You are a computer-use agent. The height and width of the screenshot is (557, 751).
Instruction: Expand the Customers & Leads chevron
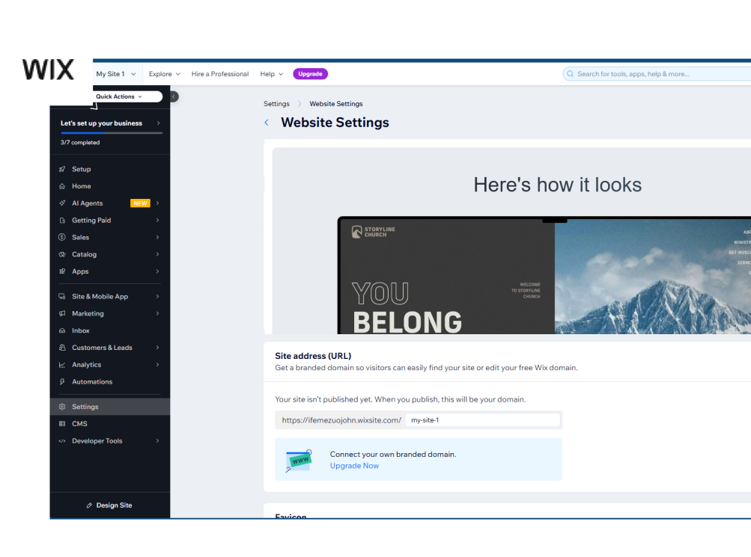pyautogui.click(x=157, y=348)
